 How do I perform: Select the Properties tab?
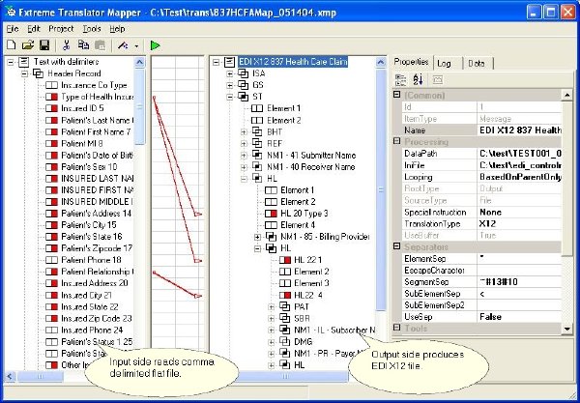pos(412,62)
